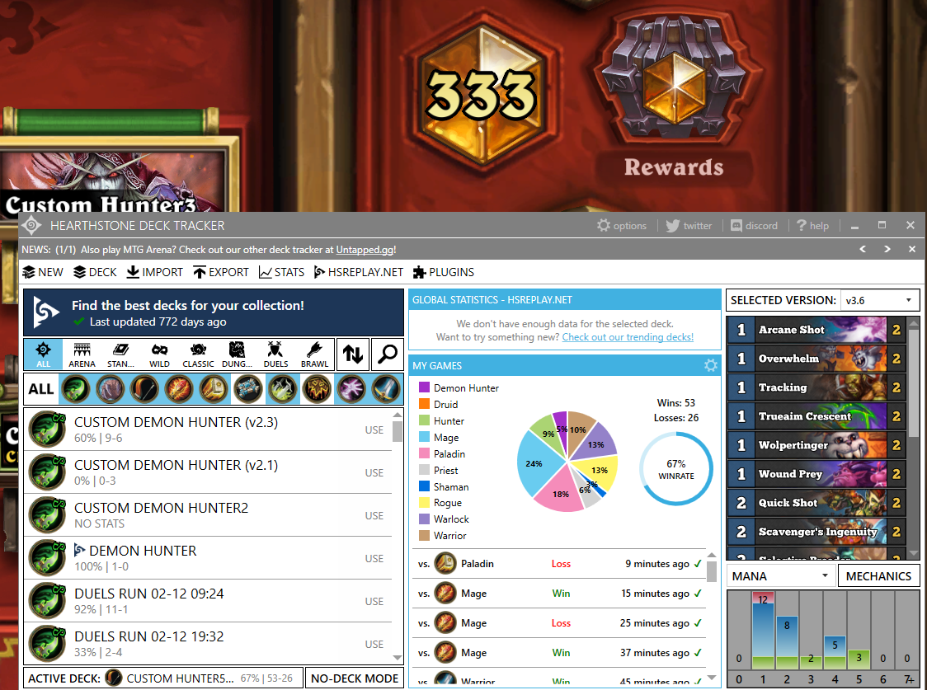
Task: Toggle the Paladin class filter
Action: (x=214, y=389)
